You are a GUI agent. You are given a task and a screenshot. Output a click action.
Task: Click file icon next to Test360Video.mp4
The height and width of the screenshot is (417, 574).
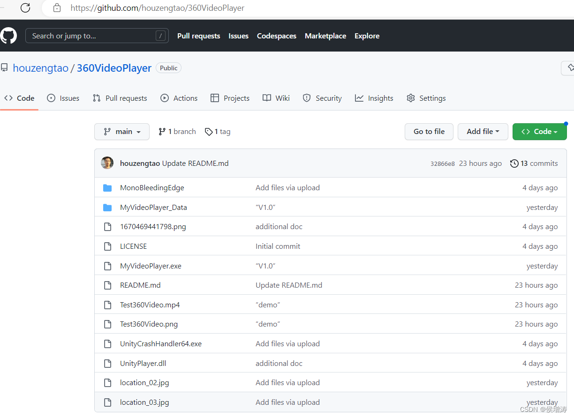point(107,305)
